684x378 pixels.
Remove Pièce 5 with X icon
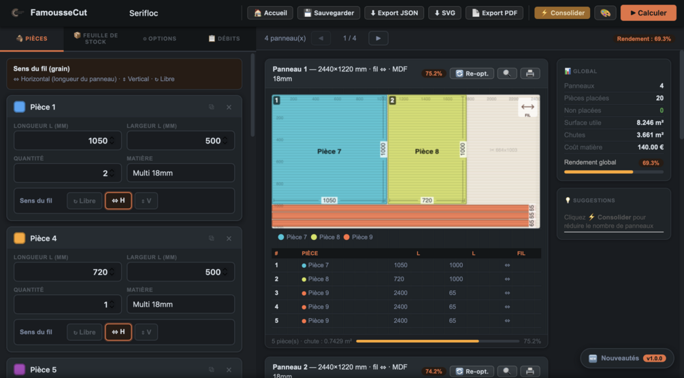point(229,370)
